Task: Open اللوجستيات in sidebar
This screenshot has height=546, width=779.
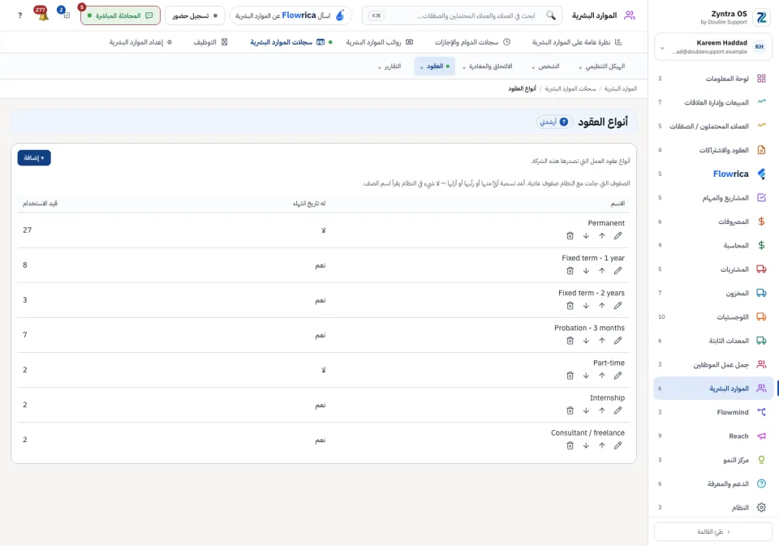Action: coord(712,316)
